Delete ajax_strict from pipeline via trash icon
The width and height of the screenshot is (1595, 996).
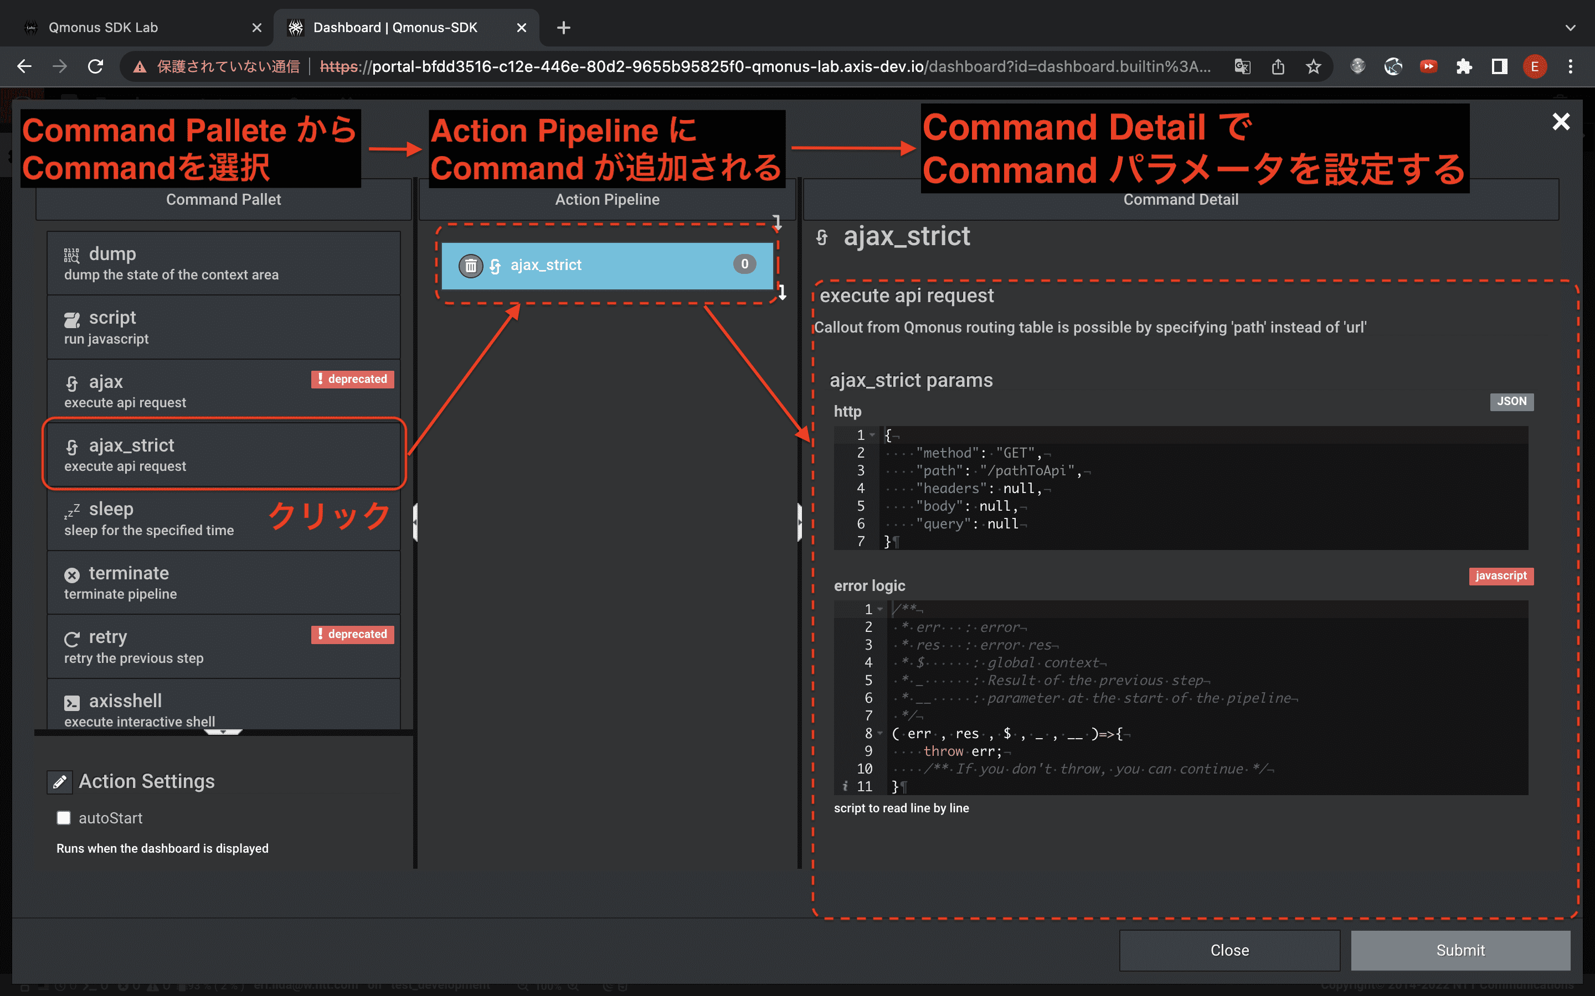pyautogui.click(x=471, y=266)
